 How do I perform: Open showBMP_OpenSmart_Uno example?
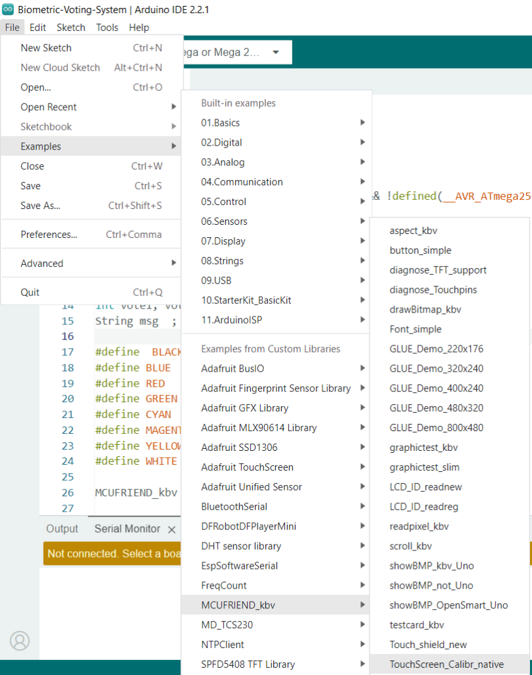pos(450,605)
